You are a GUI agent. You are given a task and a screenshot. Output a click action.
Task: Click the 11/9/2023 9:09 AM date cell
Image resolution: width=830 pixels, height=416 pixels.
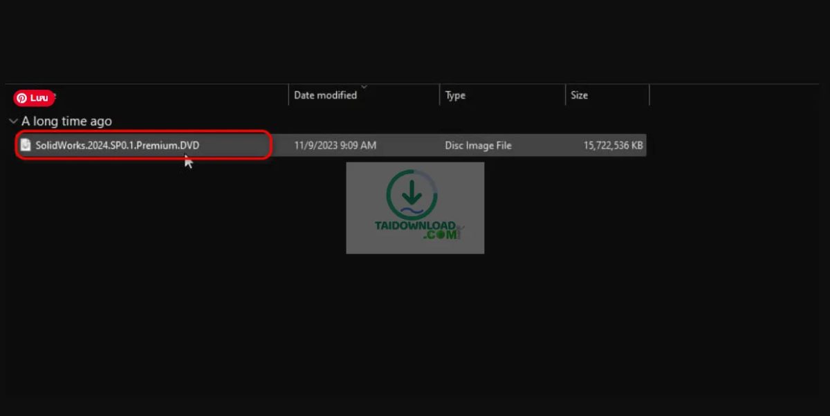tap(335, 145)
